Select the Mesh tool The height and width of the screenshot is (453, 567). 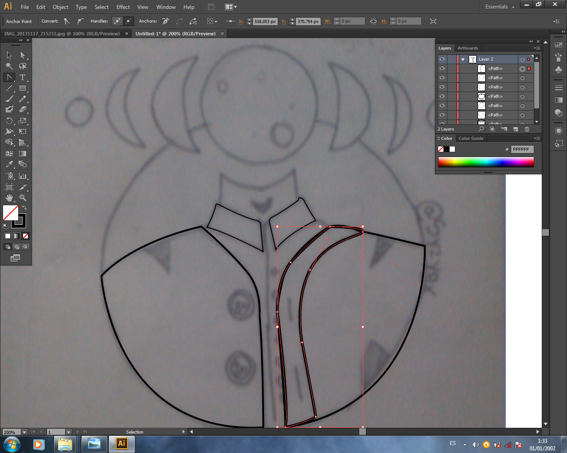9,154
